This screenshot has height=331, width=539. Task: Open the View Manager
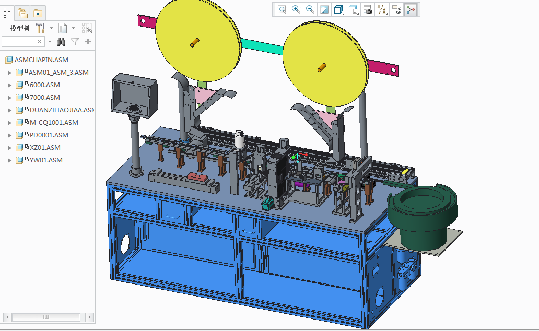click(x=352, y=9)
